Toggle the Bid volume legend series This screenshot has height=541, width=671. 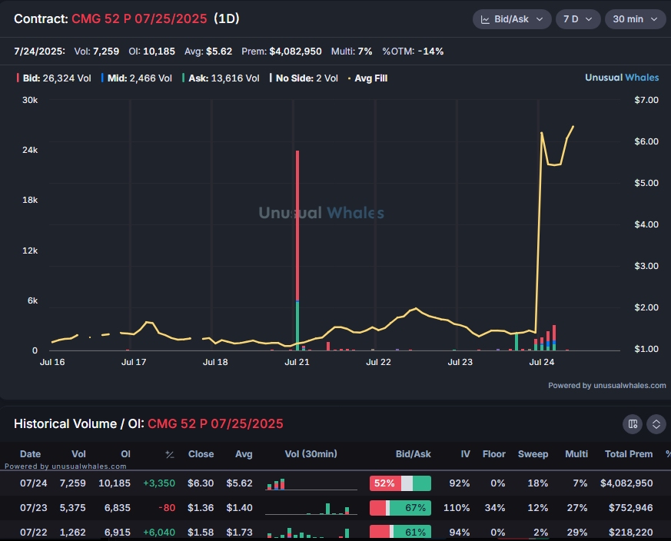point(54,78)
